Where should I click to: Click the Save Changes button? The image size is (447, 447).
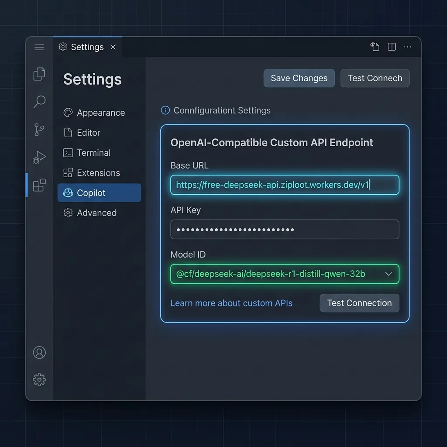coord(299,78)
